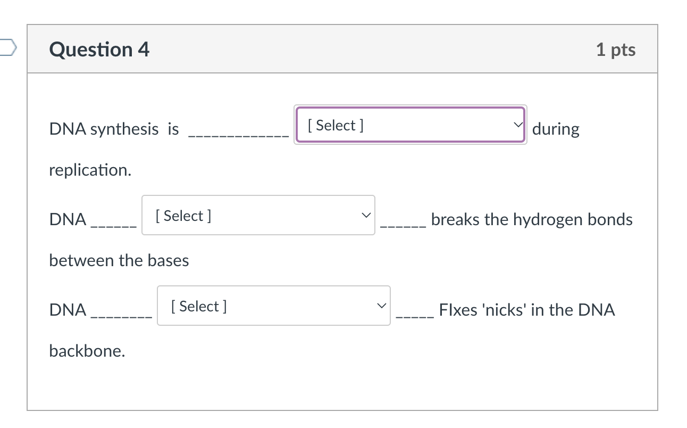Click the chevron on the highlighted Select box
This screenshot has width=687, height=428.
tap(517, 125)
